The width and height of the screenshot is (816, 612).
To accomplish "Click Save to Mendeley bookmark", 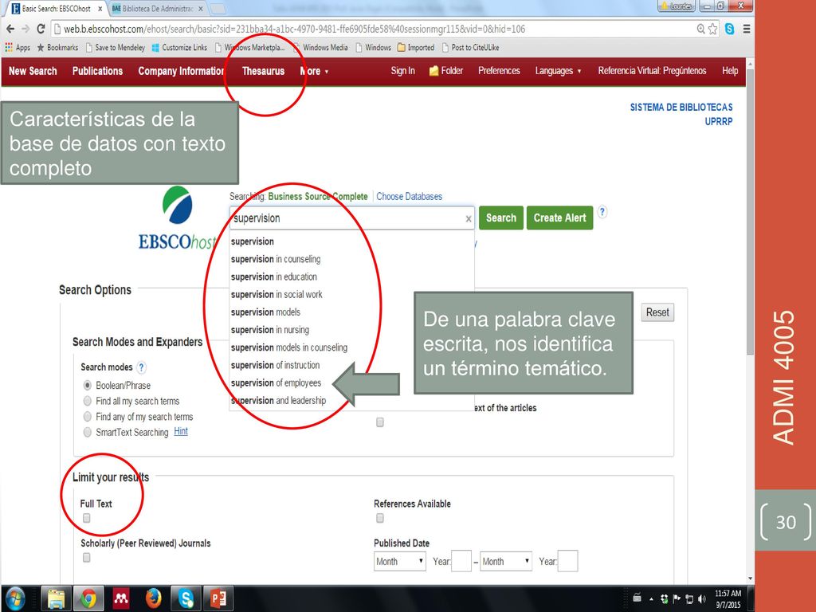I will tap(115, 47).
